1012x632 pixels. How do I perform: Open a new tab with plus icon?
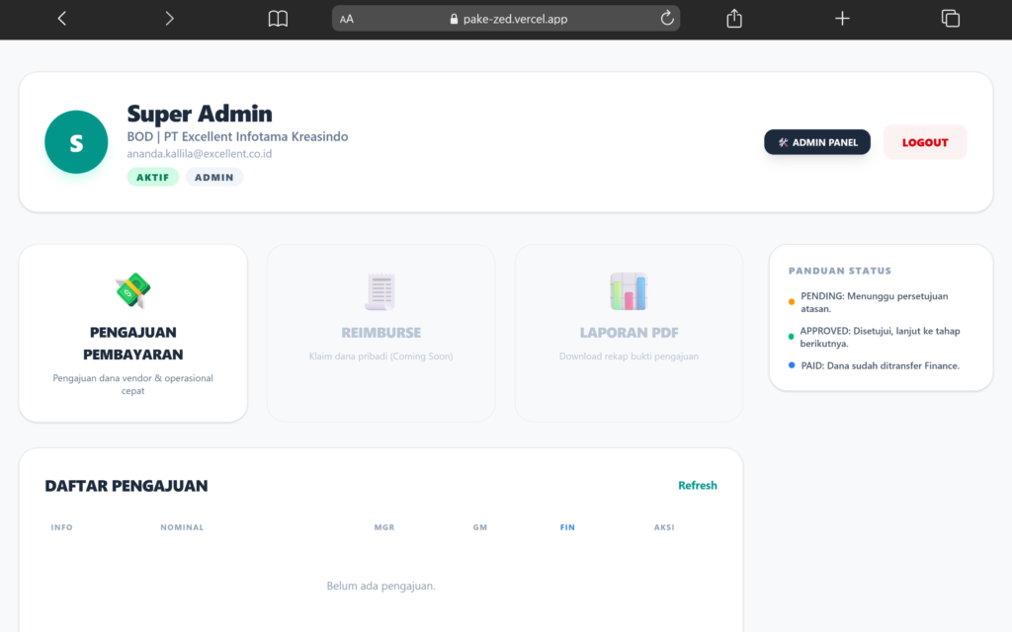coord(842,19)
